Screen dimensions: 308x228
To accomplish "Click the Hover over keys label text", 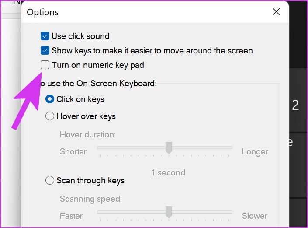I will [86, 116].
